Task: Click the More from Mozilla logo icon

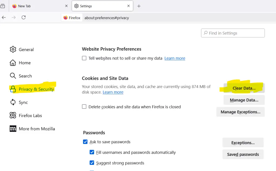Action: [x=13, y=129]
